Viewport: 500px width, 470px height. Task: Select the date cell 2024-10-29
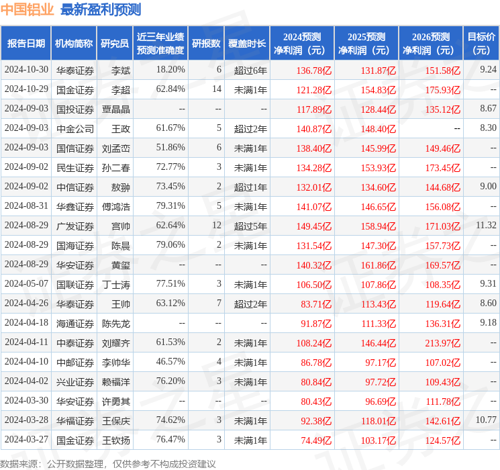[x=26, y=89]
